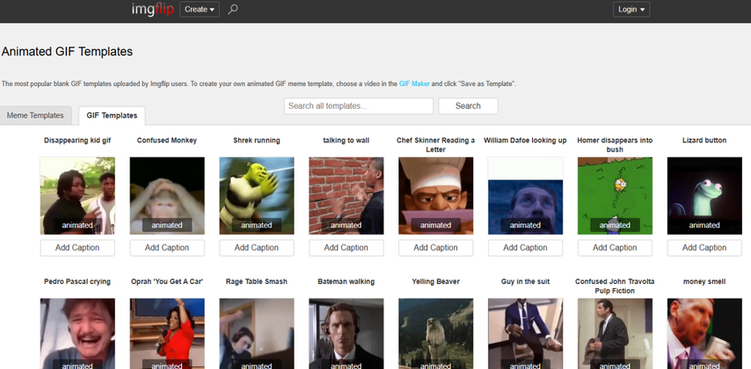Open the Bateman walking thumbnail
Screen dimensions: 751x369
(346, 334)
